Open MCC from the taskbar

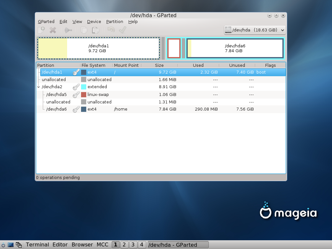coord(102,245)
